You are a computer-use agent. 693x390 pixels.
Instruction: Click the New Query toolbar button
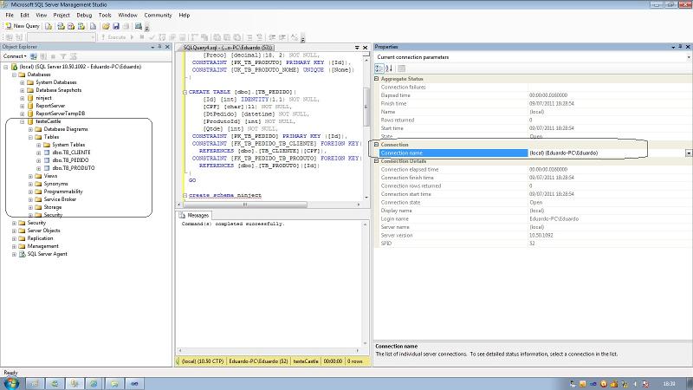pyautogui.click(x=23, y=26)
